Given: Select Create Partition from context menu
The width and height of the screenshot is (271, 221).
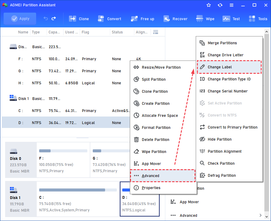Looking at the screenshot, I should pos(163,104).
